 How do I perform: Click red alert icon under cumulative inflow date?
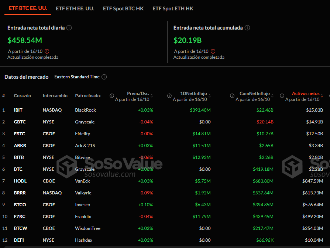pos(213,51)
